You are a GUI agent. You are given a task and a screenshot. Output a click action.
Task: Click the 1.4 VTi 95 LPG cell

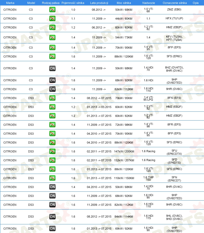148,99
